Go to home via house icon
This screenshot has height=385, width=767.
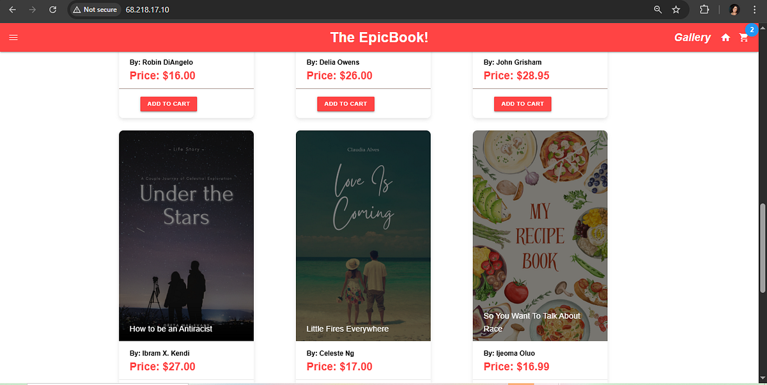click(x=725, y=38)
